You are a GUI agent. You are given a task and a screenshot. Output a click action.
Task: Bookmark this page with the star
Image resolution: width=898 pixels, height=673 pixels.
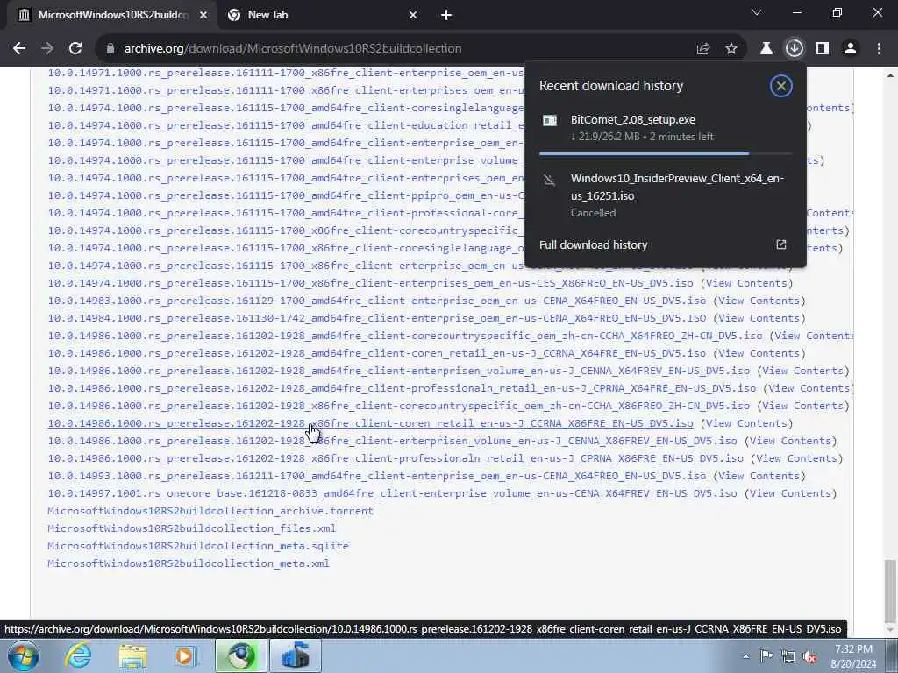pyautogui.click(x=731, y=49)
